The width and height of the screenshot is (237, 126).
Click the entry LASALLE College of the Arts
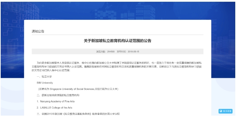coord(55,108)
